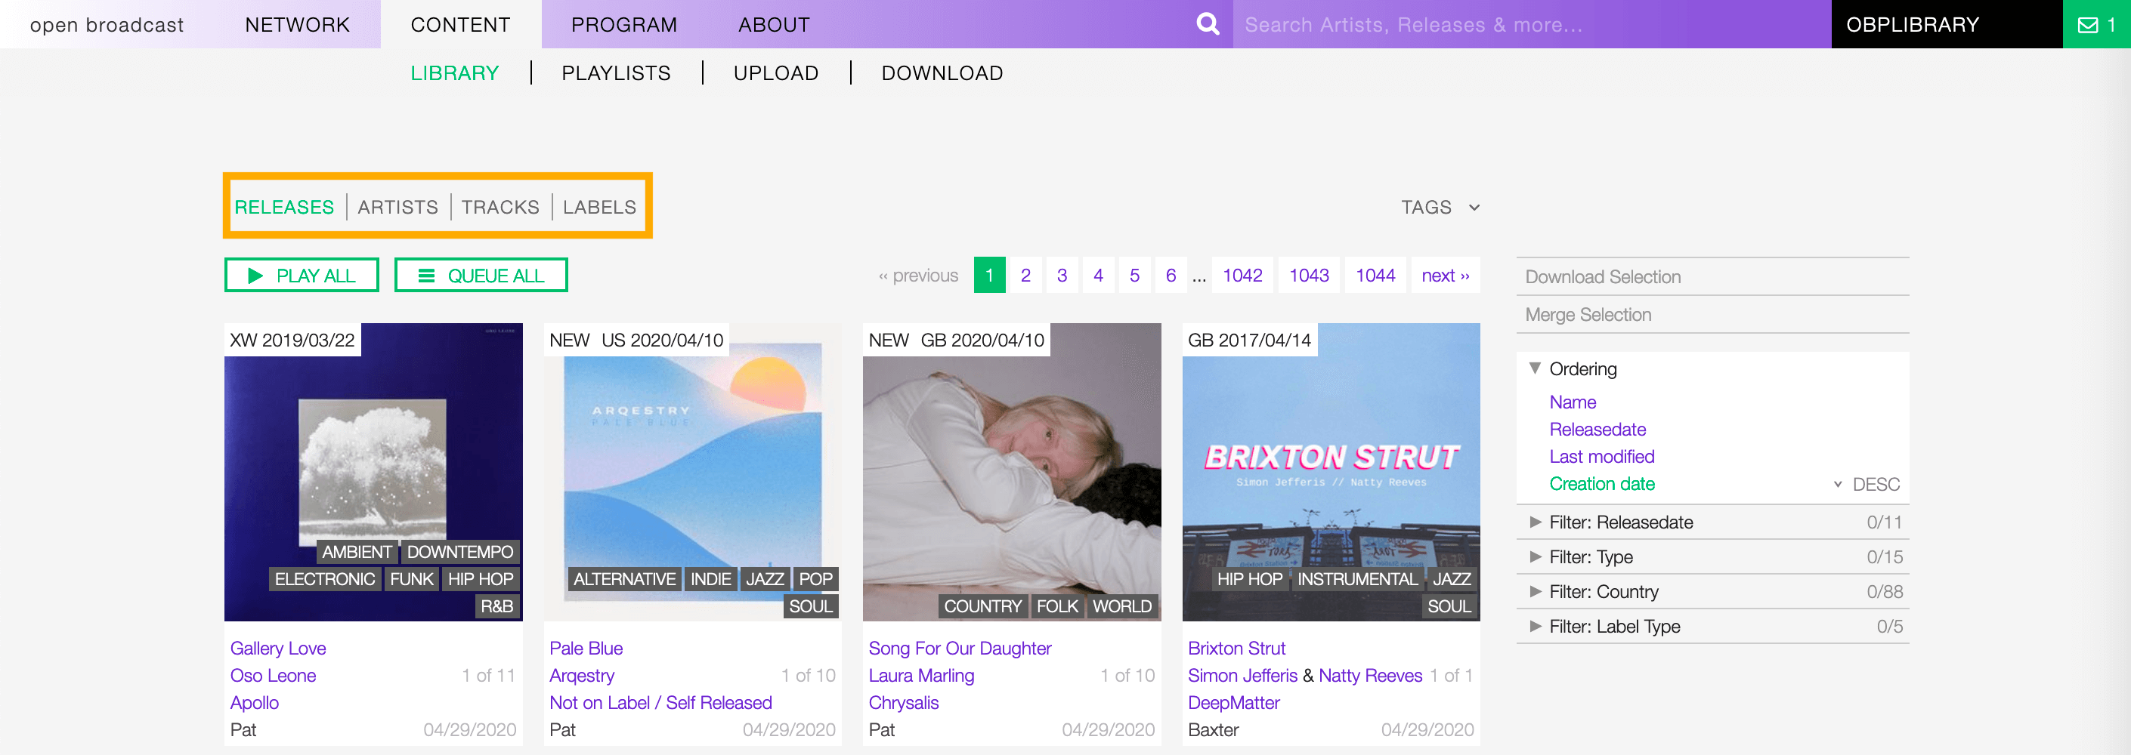
Task: Go to page 2
Action: (1025, 276)
